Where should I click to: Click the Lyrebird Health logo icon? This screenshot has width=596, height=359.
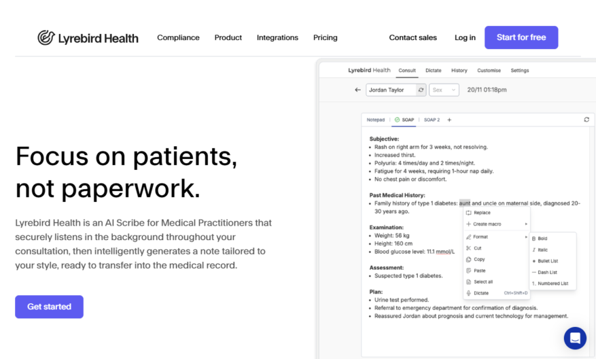[46, 37]
